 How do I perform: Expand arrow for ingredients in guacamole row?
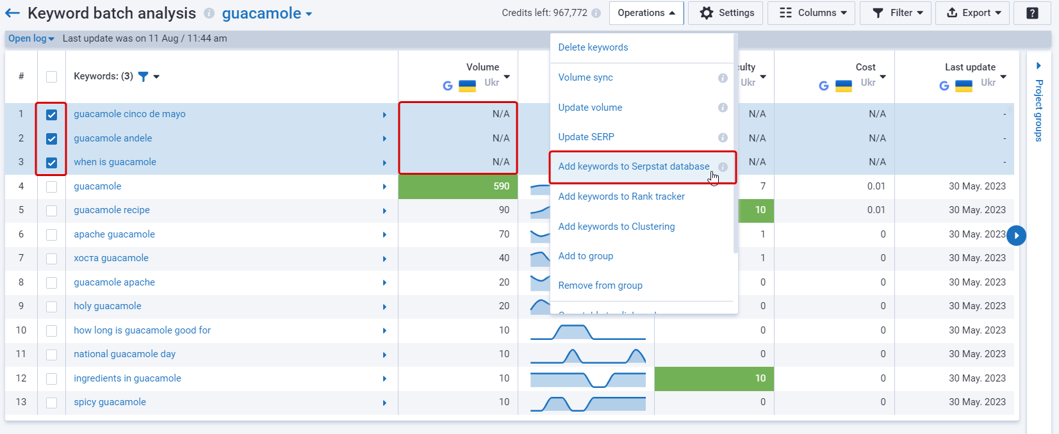pos(384,379)
